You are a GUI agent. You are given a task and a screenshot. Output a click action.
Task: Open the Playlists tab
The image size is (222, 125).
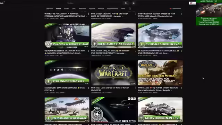pos(92,9)
